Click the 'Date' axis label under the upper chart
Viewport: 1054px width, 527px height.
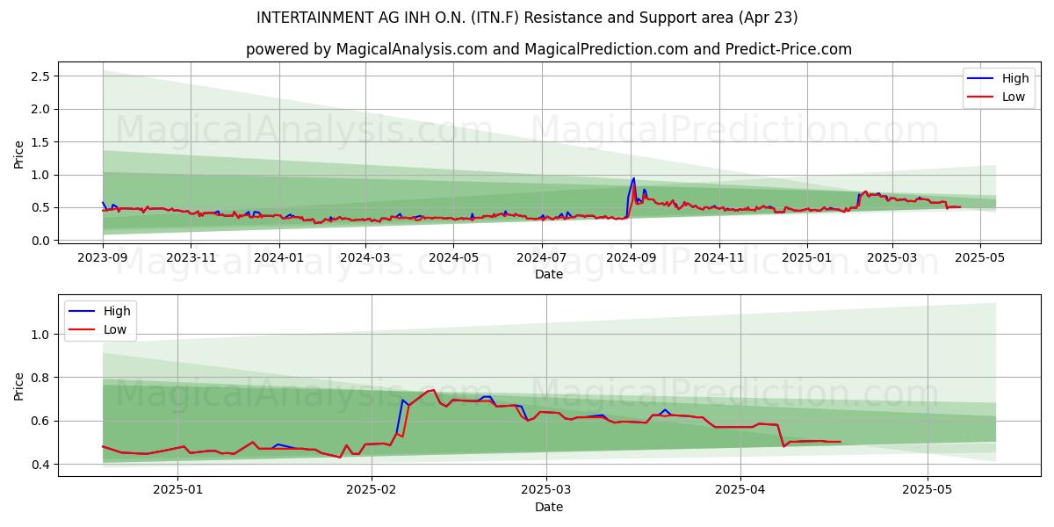tap(549, 275)
